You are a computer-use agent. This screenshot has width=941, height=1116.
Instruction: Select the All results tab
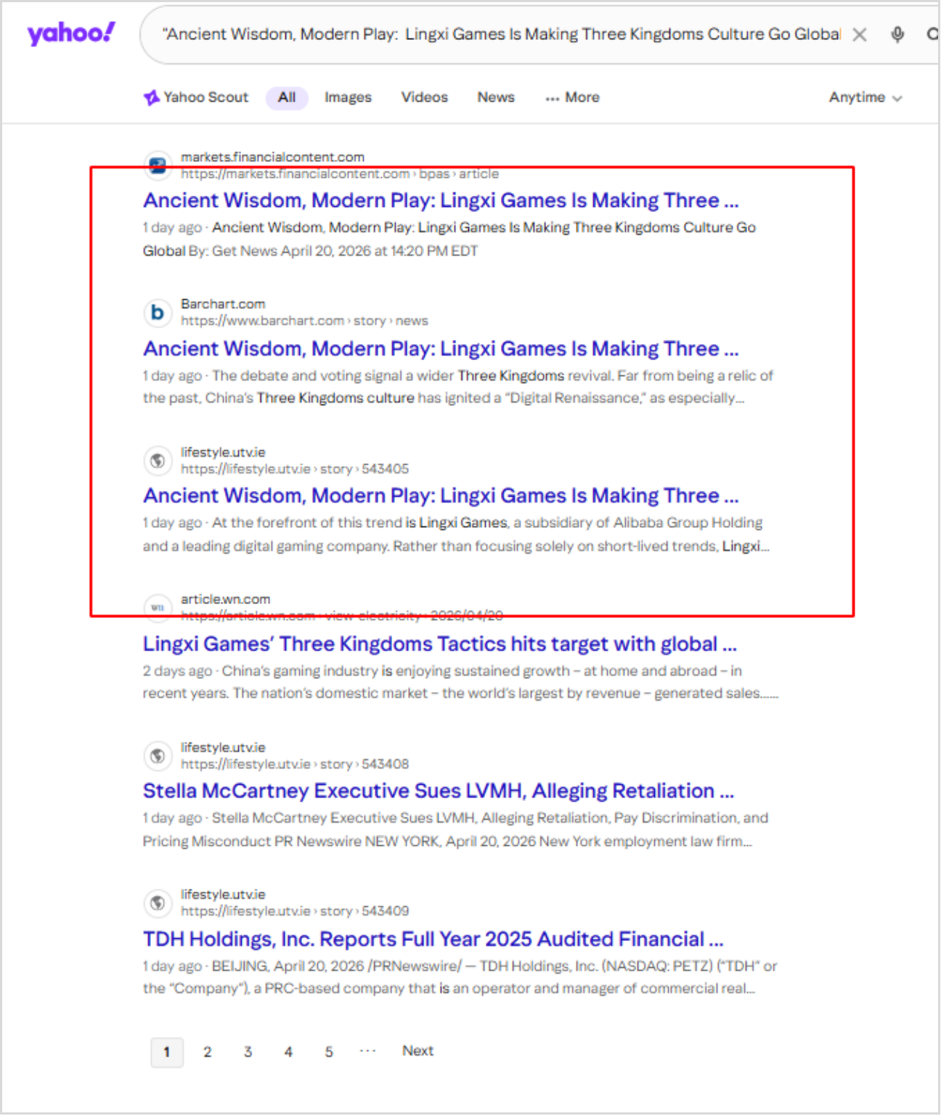287,97
